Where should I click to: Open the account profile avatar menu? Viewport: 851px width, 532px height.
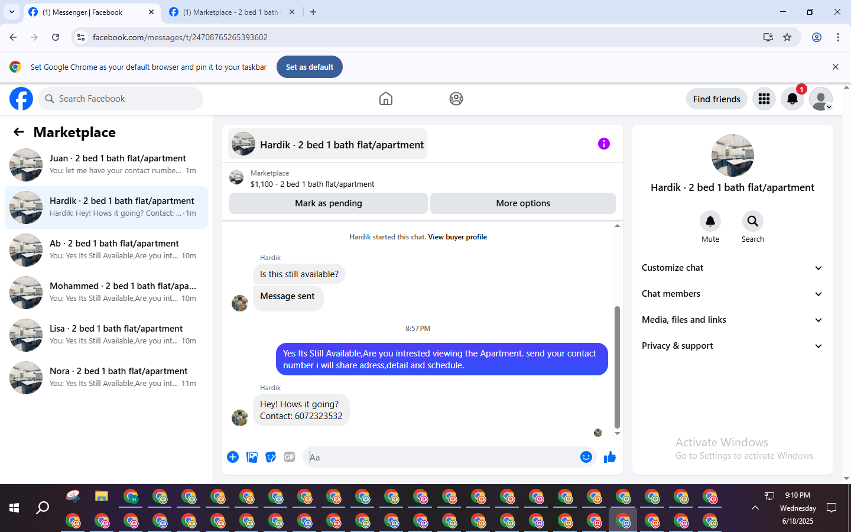[821, 99]
